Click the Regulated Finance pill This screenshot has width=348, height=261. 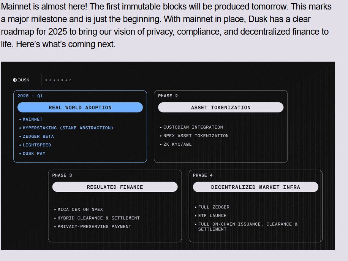point(115,187)
